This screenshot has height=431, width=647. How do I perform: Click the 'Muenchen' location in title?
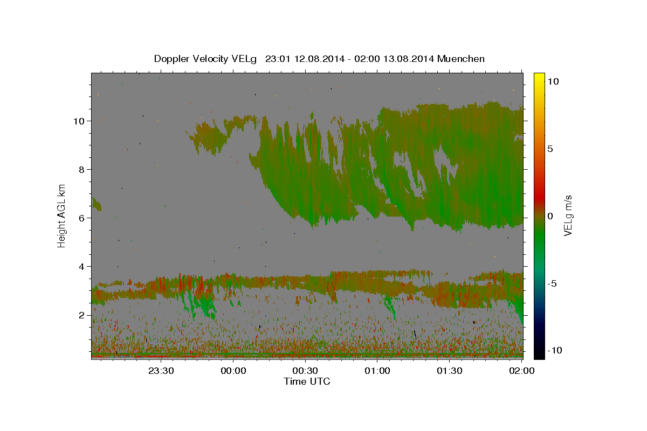tap(461, 59)
